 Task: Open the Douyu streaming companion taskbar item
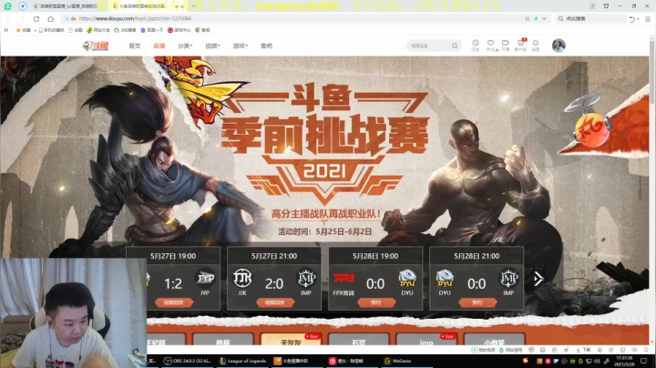point(297,361)
